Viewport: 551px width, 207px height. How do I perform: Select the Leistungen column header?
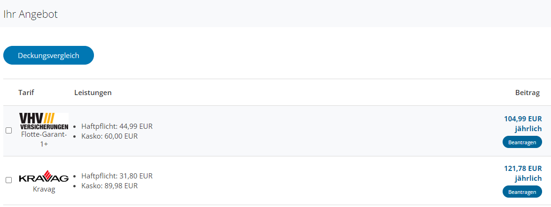[x=93, y=92]
